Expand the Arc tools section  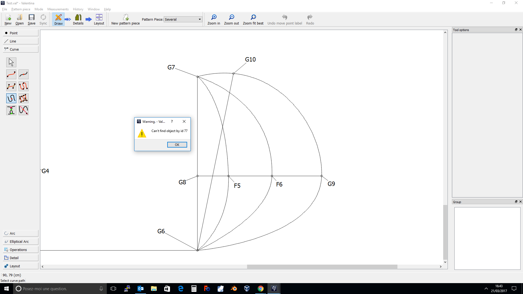pos(21,233)
